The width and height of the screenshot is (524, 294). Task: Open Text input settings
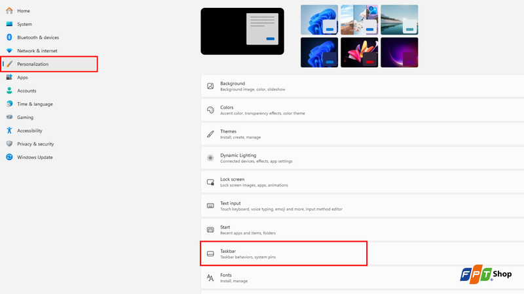click(x=362, y=206)
